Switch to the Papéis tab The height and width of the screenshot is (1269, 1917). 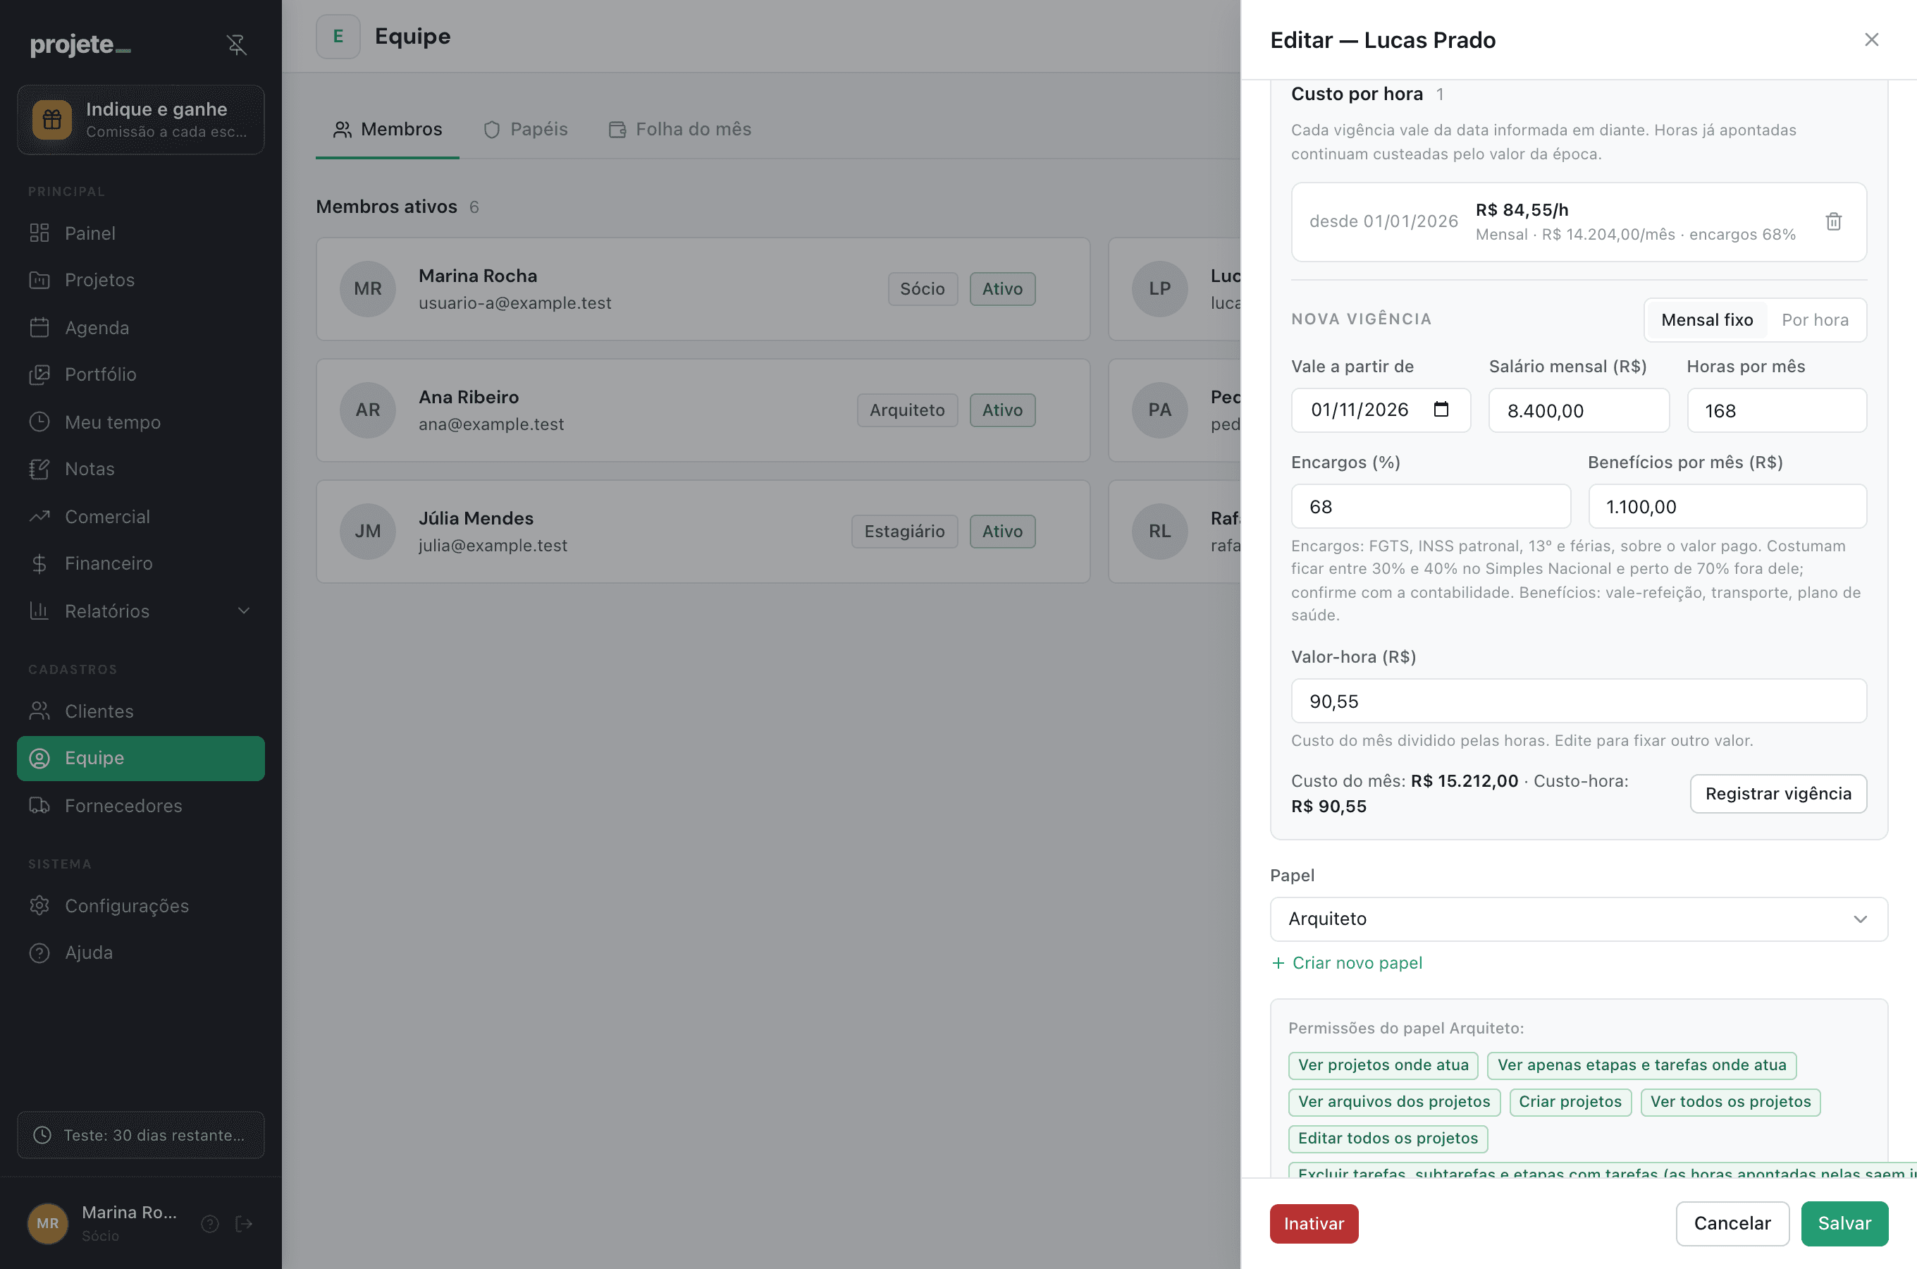(526, 130)
